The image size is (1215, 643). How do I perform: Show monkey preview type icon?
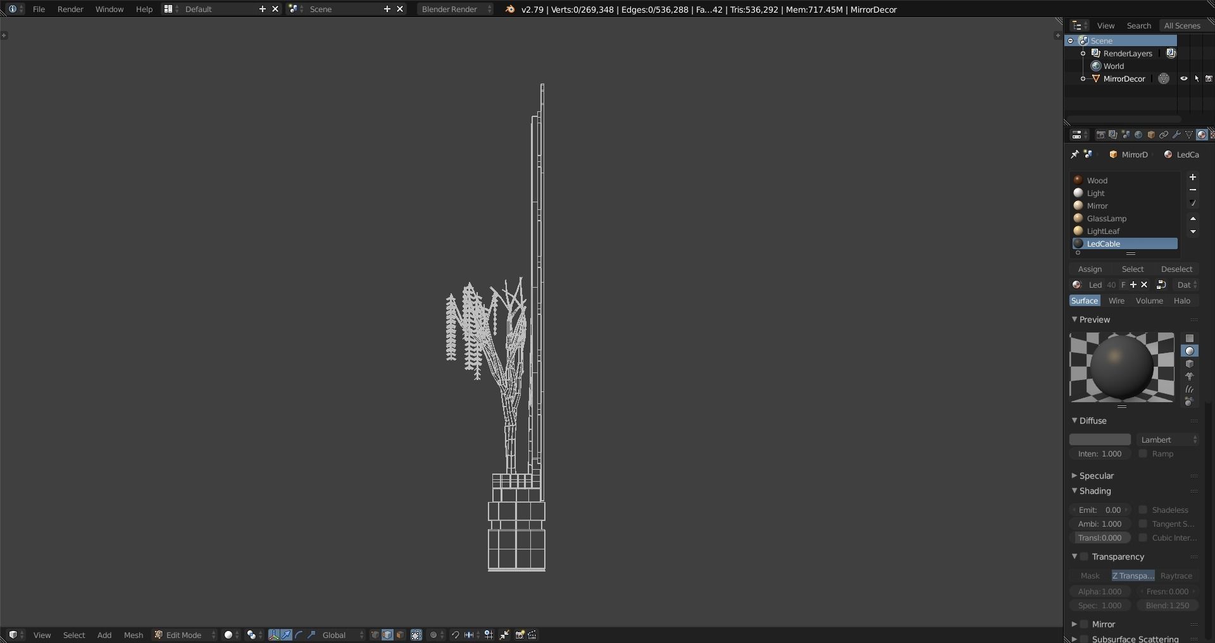point(1190,377)
